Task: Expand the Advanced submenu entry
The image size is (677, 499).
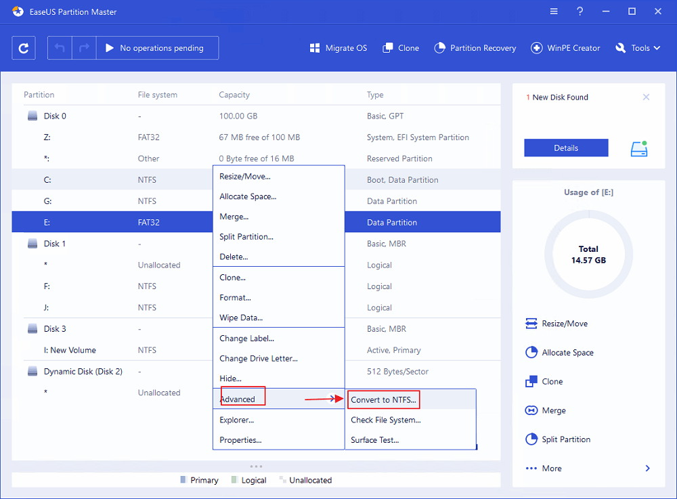Action: tap(238, 399)
